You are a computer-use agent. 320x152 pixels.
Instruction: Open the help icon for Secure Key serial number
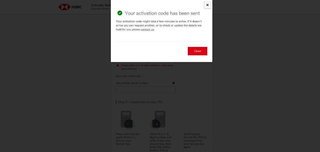(173, 83)
